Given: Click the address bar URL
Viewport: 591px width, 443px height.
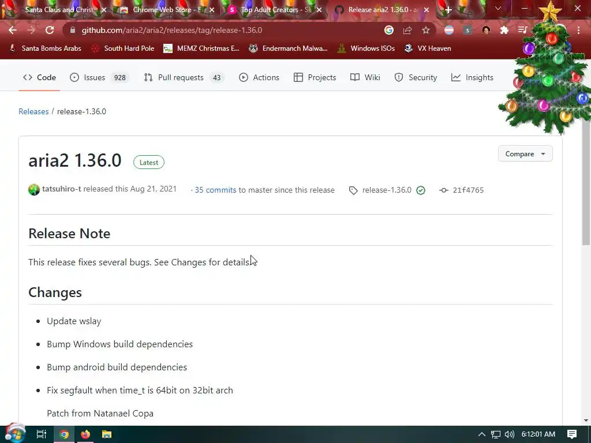Looking at the screenshot, I should point(172,30).
